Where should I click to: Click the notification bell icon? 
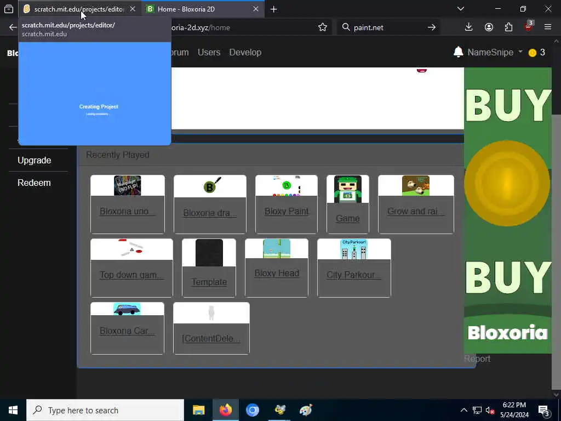pyautogui.click(x=458, y=52)
